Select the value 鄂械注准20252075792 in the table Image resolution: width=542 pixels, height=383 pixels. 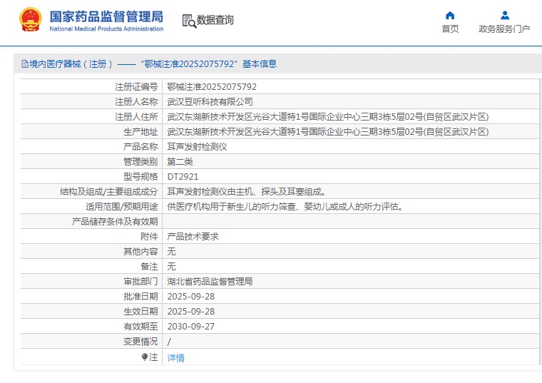212,87
